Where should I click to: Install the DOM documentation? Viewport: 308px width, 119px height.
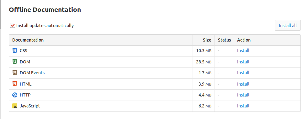pos(243,62)
